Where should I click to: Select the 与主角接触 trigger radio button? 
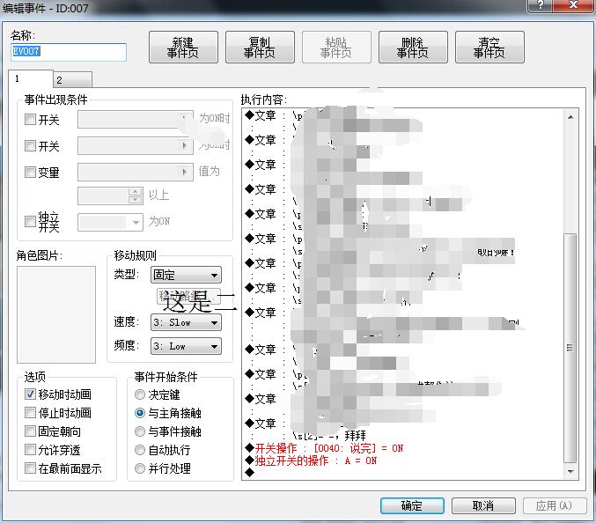click(x=140, y=413)
